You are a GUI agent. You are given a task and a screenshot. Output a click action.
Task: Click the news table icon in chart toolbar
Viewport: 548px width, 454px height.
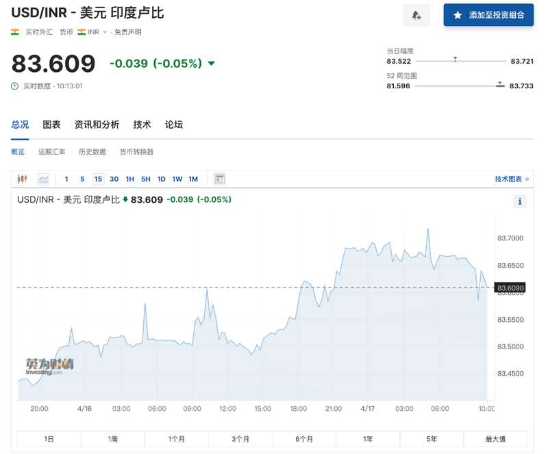click(x=220, y=179)
